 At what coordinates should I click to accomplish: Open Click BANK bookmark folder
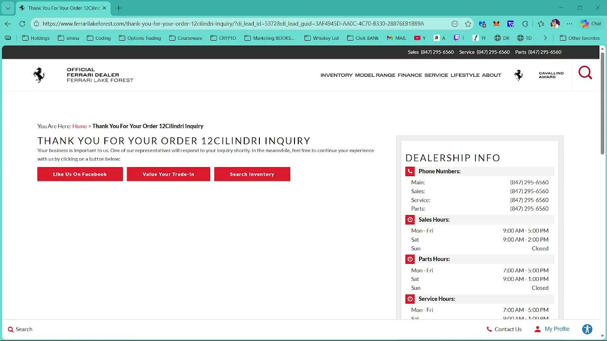point(363,38)
